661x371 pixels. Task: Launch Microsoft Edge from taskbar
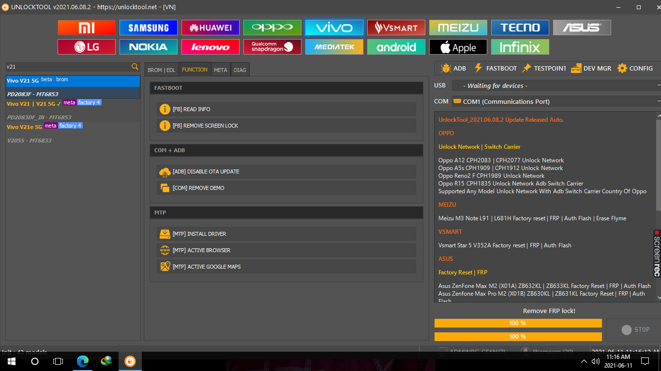[83, 361]
